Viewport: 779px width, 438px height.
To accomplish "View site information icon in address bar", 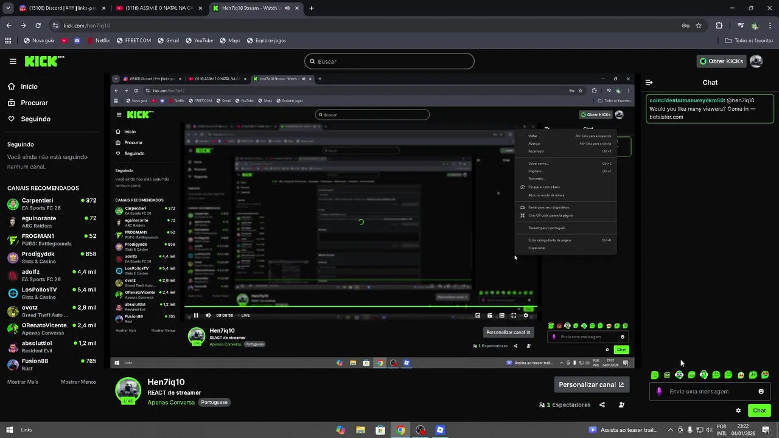I will [x=55, y=26].
